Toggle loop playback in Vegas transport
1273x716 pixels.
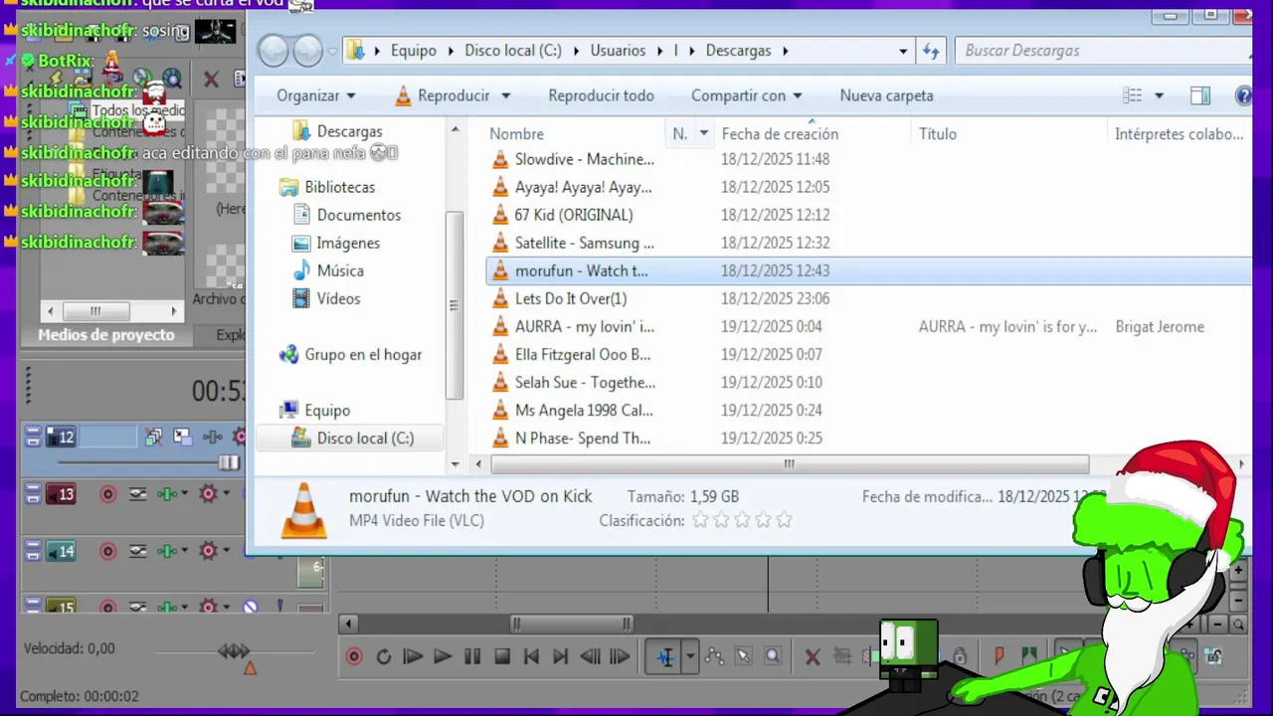[x=384, y=656]
